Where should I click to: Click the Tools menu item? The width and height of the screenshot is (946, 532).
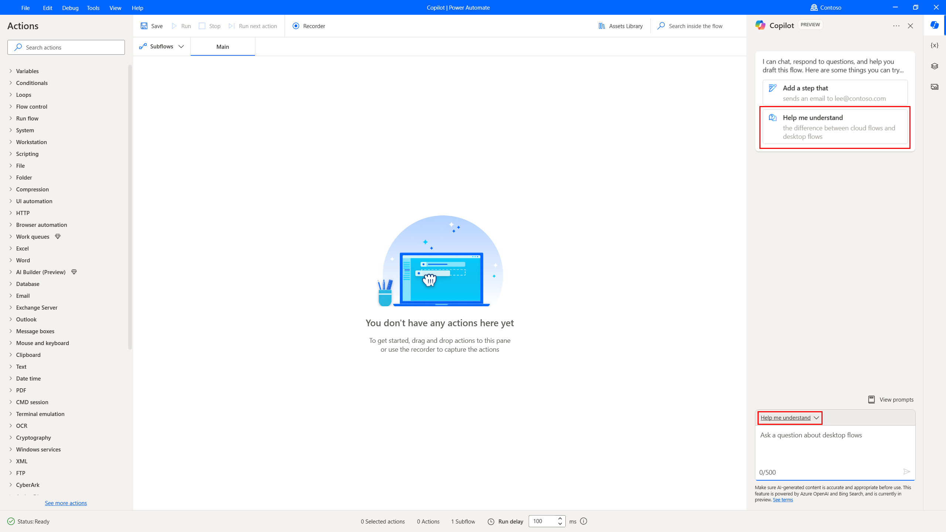93,7
